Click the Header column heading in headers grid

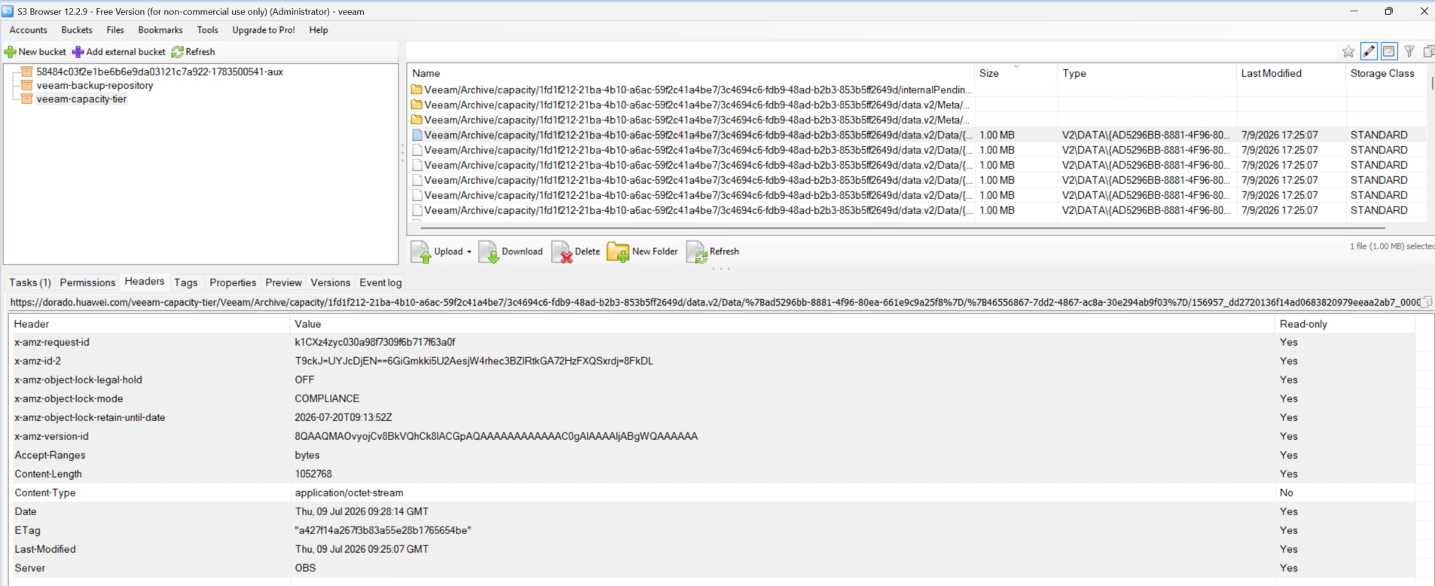tap(149, 324)
